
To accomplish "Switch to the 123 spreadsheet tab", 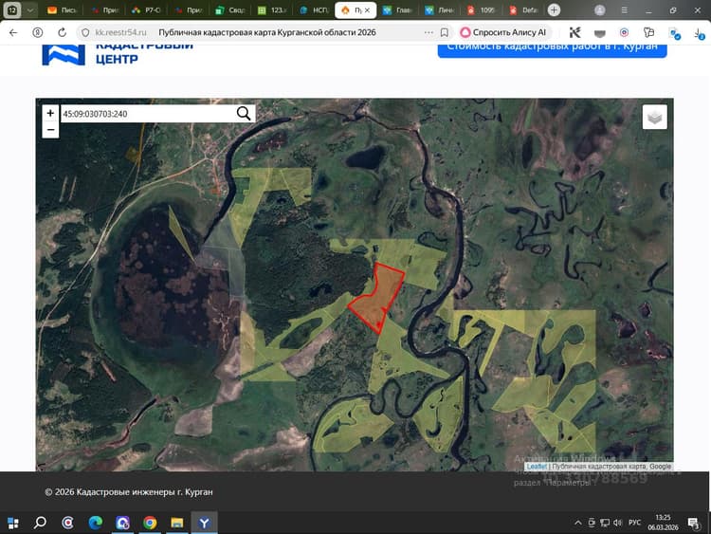I will point(272,10).
